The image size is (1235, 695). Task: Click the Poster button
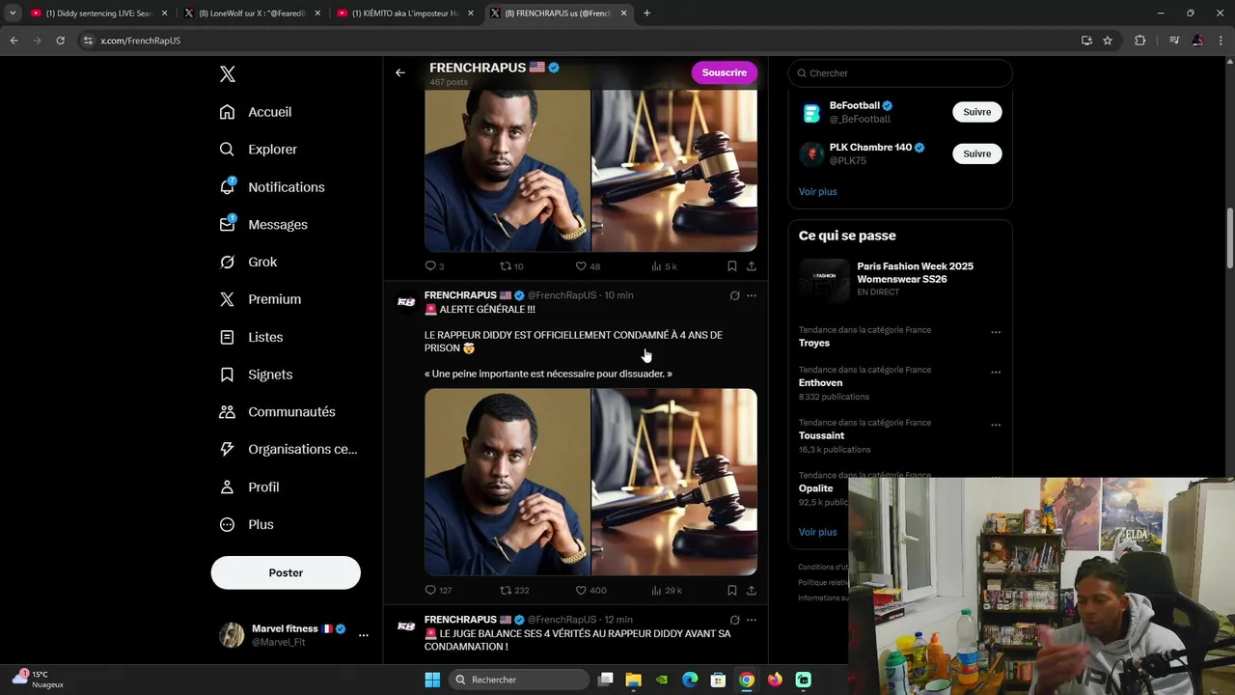[286, 572]
